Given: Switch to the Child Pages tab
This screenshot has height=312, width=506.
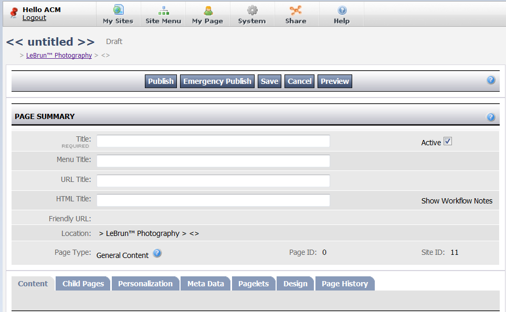Looking at the screenshot, I should pos(83,284).
